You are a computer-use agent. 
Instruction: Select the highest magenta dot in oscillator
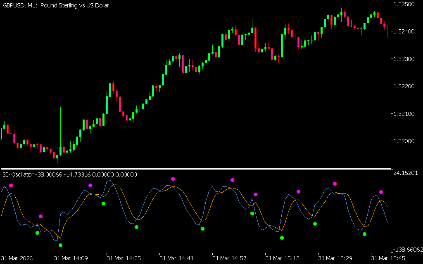pyautogui.click(x=173, y=179)
